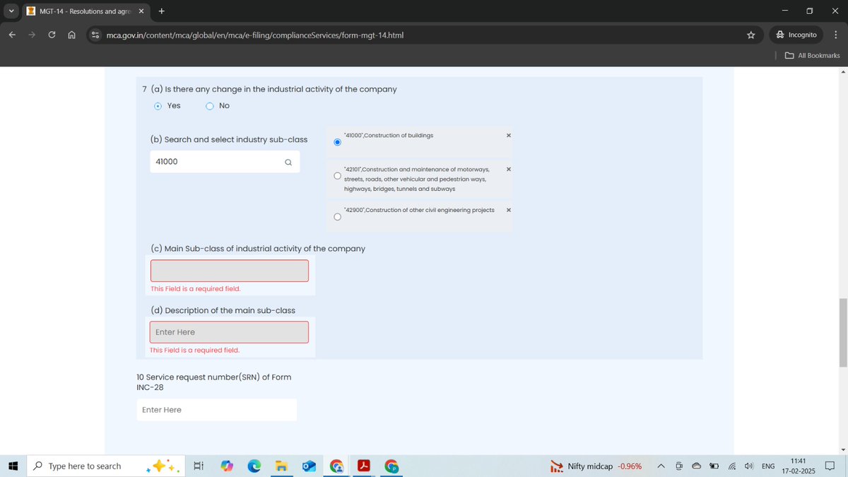Open All Bookmarks folder
The width and height of the screenshot is (848, 477).
(x=813, y=56)
